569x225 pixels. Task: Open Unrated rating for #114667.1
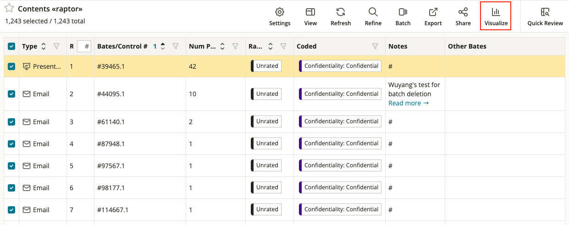pyautogui.click(x=266, y=209)
